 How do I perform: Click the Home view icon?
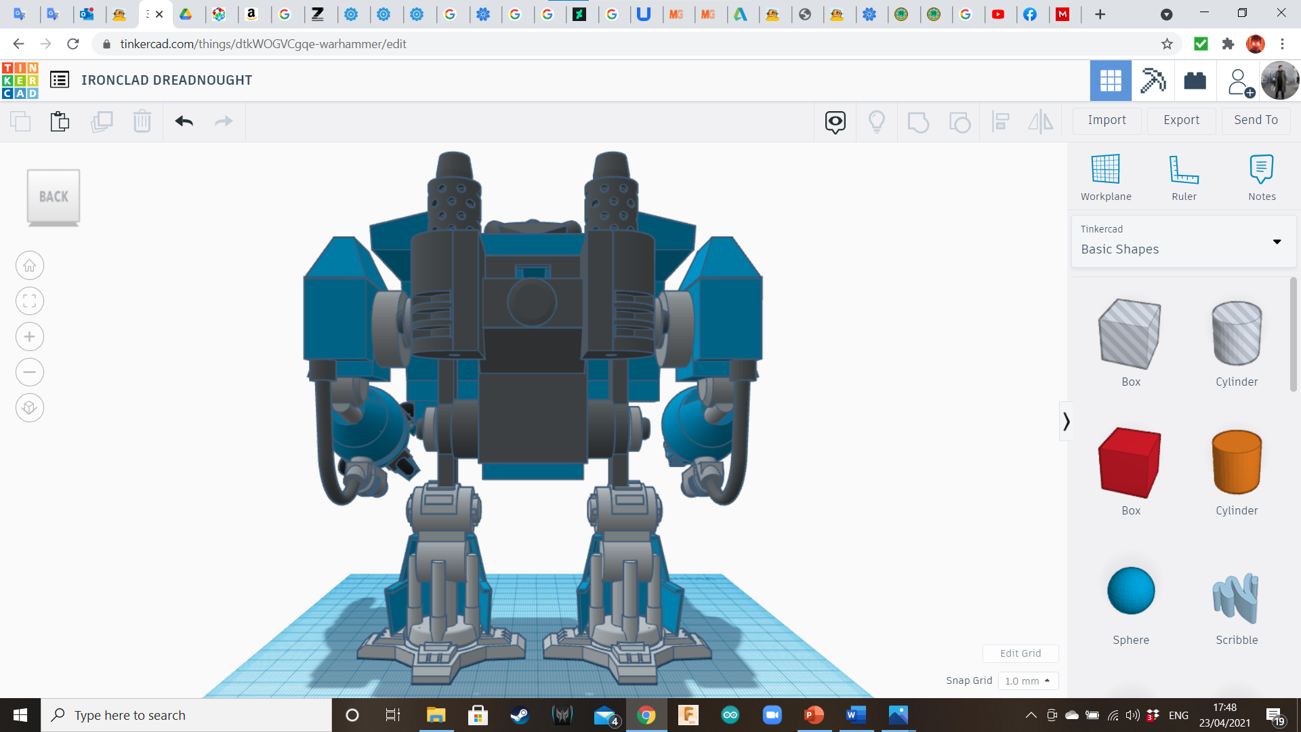pyautogui.click(x=30, y=266)
